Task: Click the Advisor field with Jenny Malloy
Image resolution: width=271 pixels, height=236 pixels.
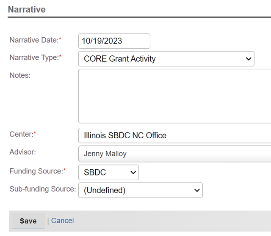Action: click(175, 154)
